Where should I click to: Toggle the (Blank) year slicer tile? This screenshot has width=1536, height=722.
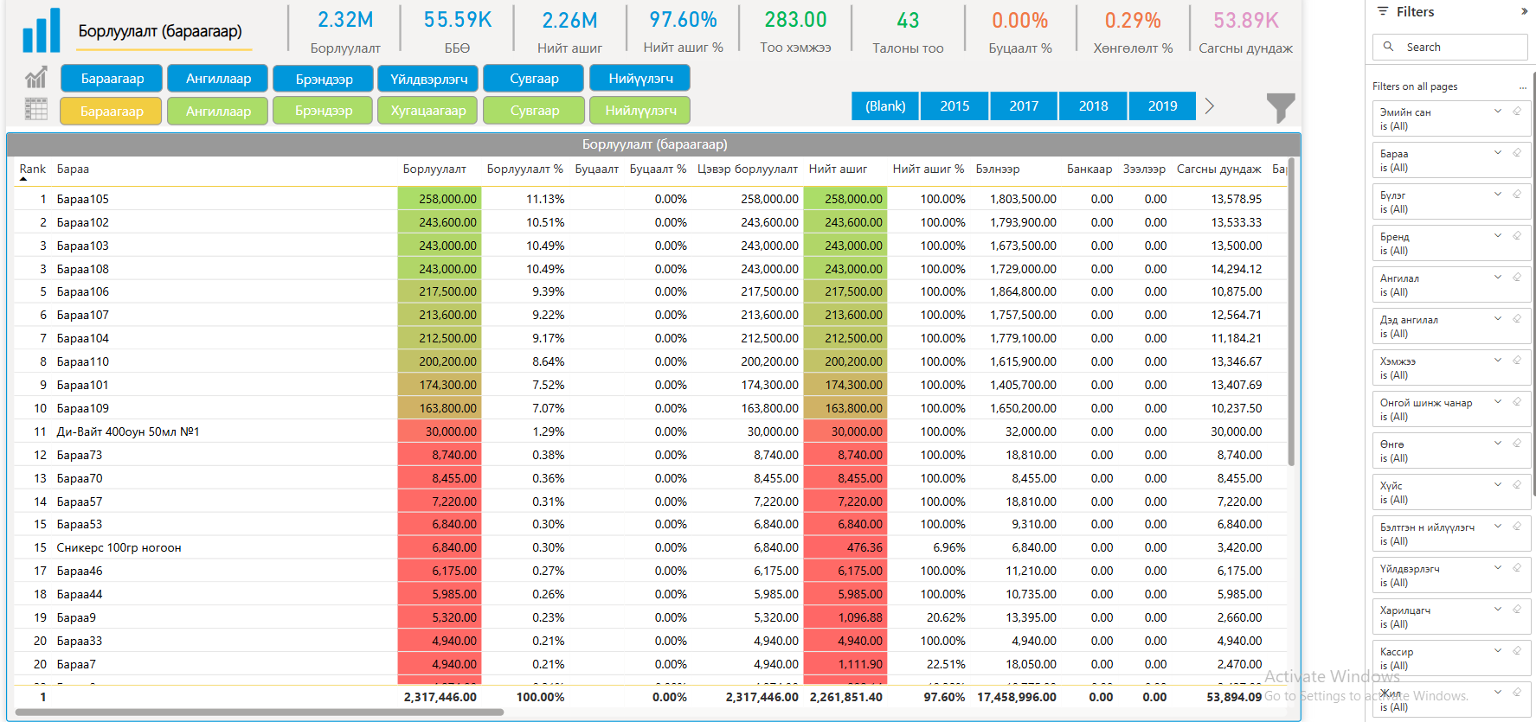[885, 105]
